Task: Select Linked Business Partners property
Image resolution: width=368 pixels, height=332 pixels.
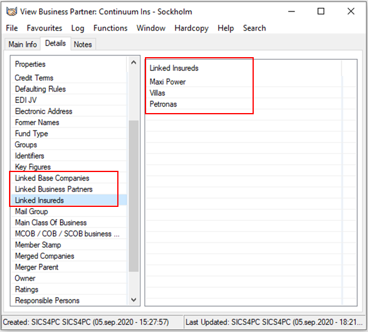Action: 54,189
